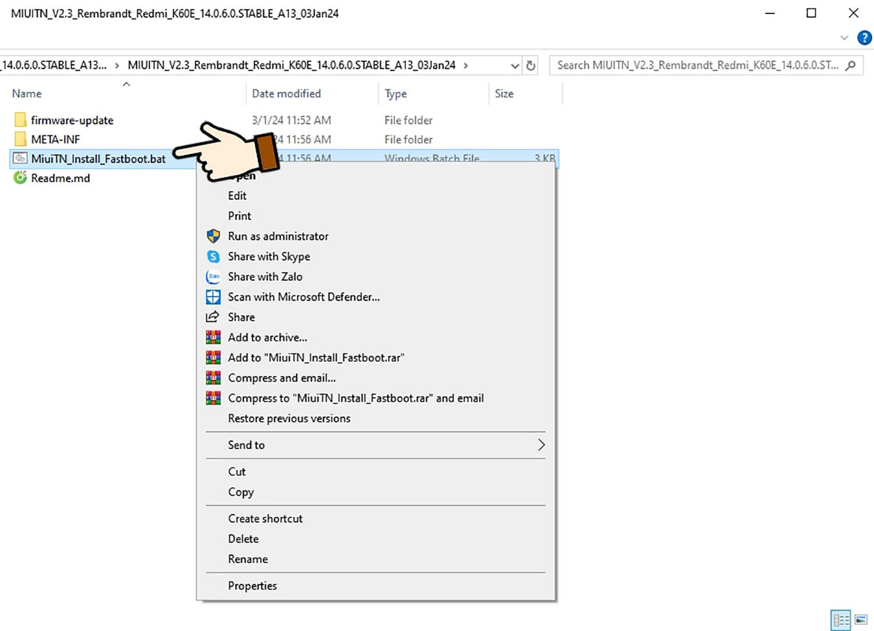874x631 pixels.
Task: Click the Run as administrator shield icon
Action: click(213, 236)
